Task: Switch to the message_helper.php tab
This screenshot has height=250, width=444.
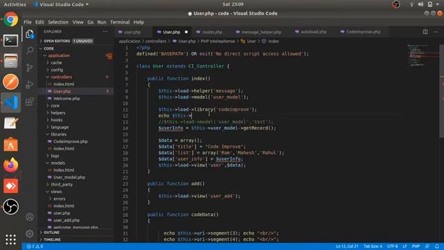Action: 261,32
